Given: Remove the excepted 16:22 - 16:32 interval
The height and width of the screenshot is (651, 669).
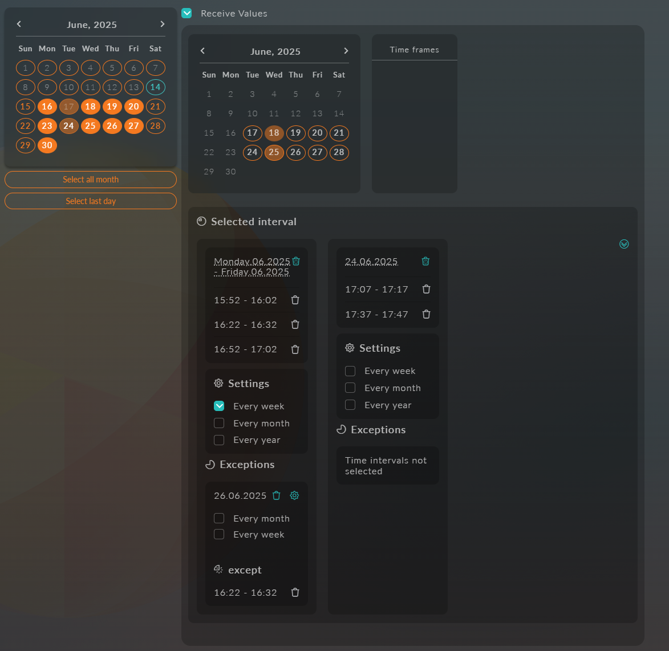Looking at the screenshot, I should 295,592.
